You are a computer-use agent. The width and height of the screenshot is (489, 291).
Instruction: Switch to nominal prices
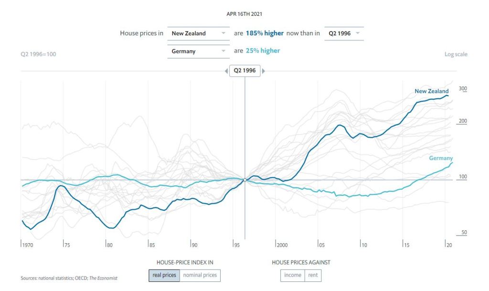200,275
